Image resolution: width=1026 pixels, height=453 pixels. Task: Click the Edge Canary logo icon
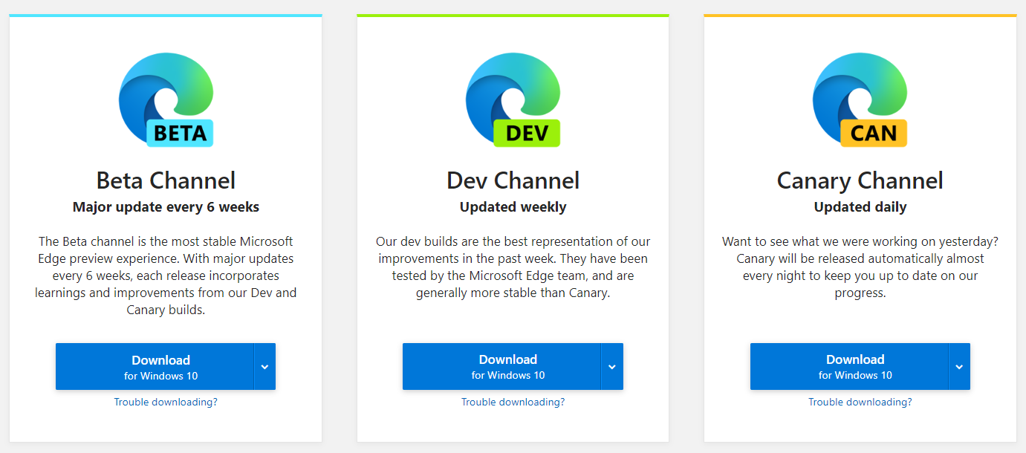(854, 89)
